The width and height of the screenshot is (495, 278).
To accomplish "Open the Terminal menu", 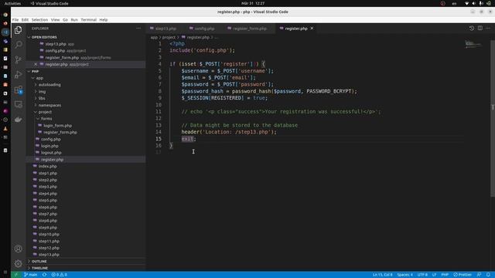I will [x=88, y=19].
